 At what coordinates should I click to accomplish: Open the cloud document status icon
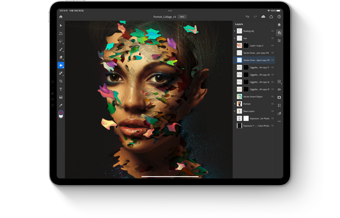[x=263, y=16]
